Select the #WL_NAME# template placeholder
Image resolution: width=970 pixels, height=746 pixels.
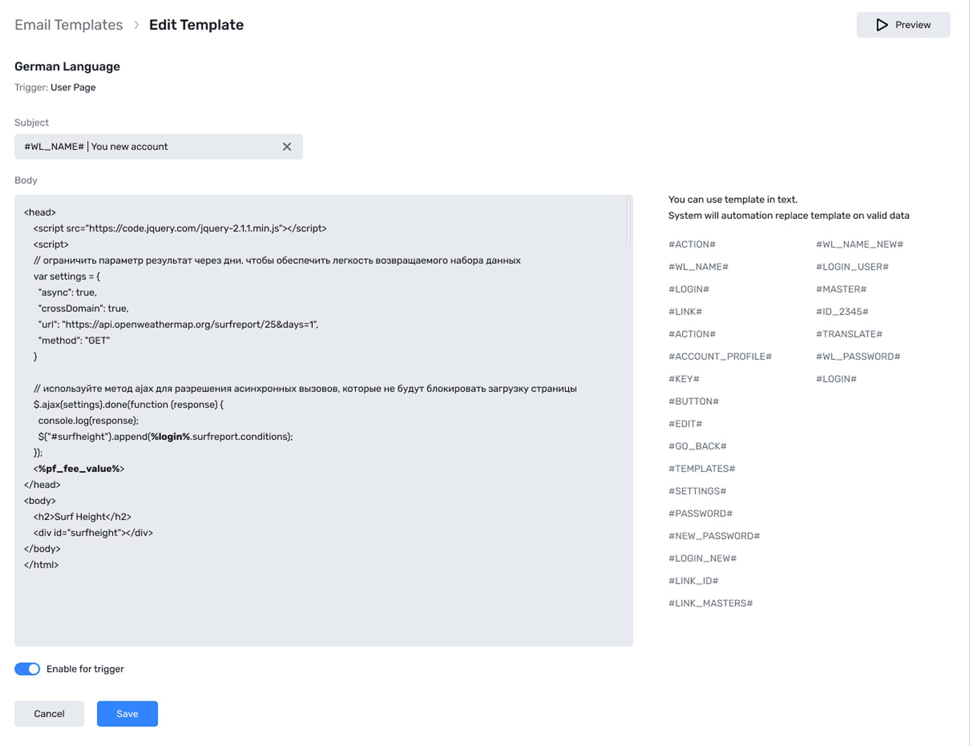click(698, 266)
